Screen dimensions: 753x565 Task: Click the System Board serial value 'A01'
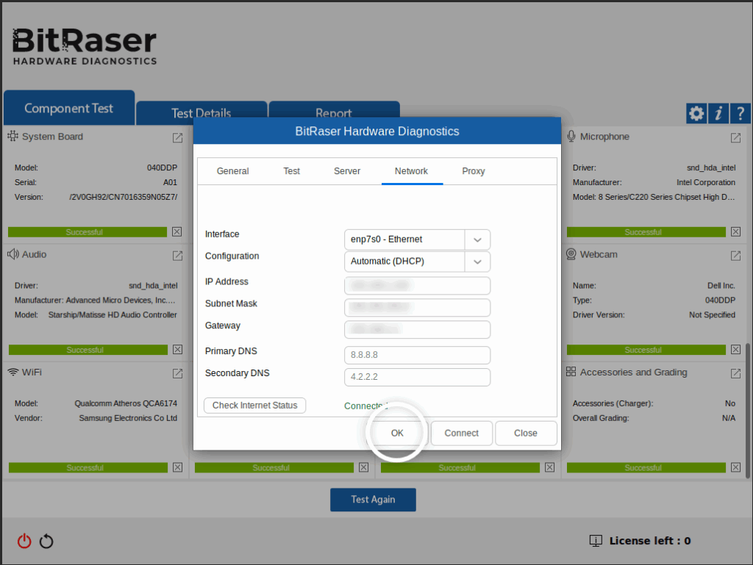click(x=170, y=182)
